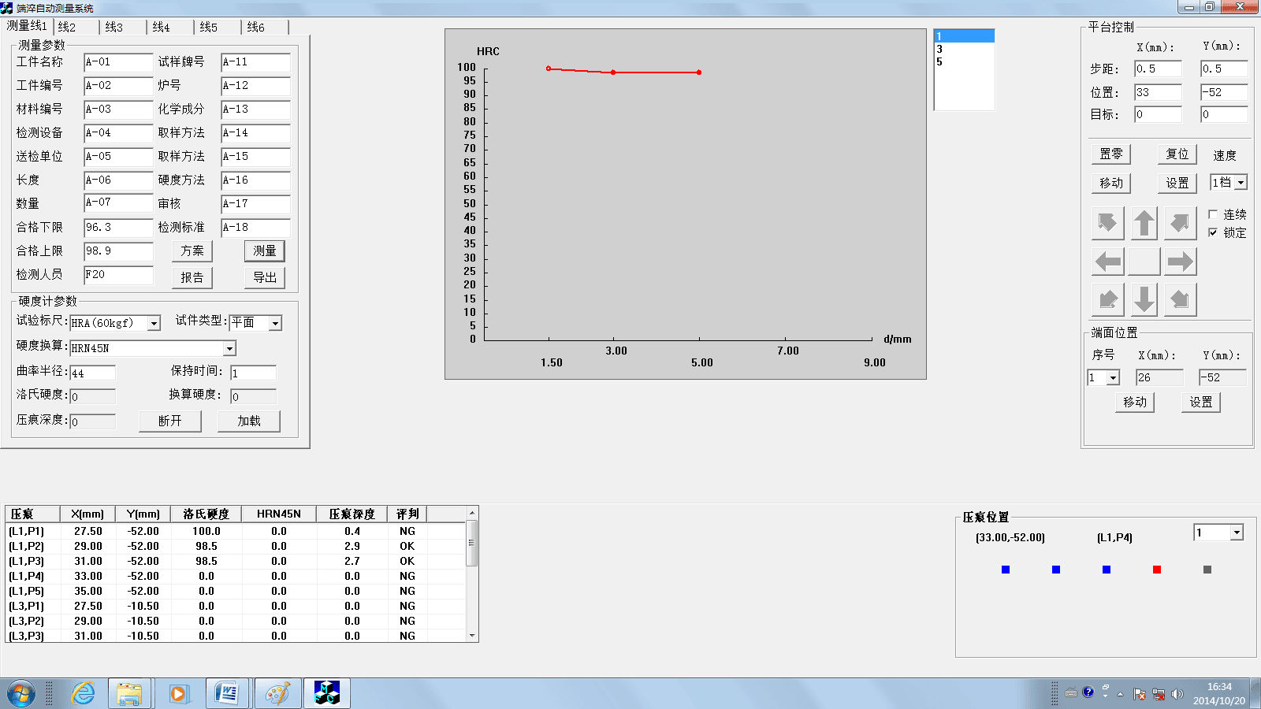Expand the 试件类型 平面 dropdown
The height and width of the screenshot is (709, 1261).
(275, 323)
